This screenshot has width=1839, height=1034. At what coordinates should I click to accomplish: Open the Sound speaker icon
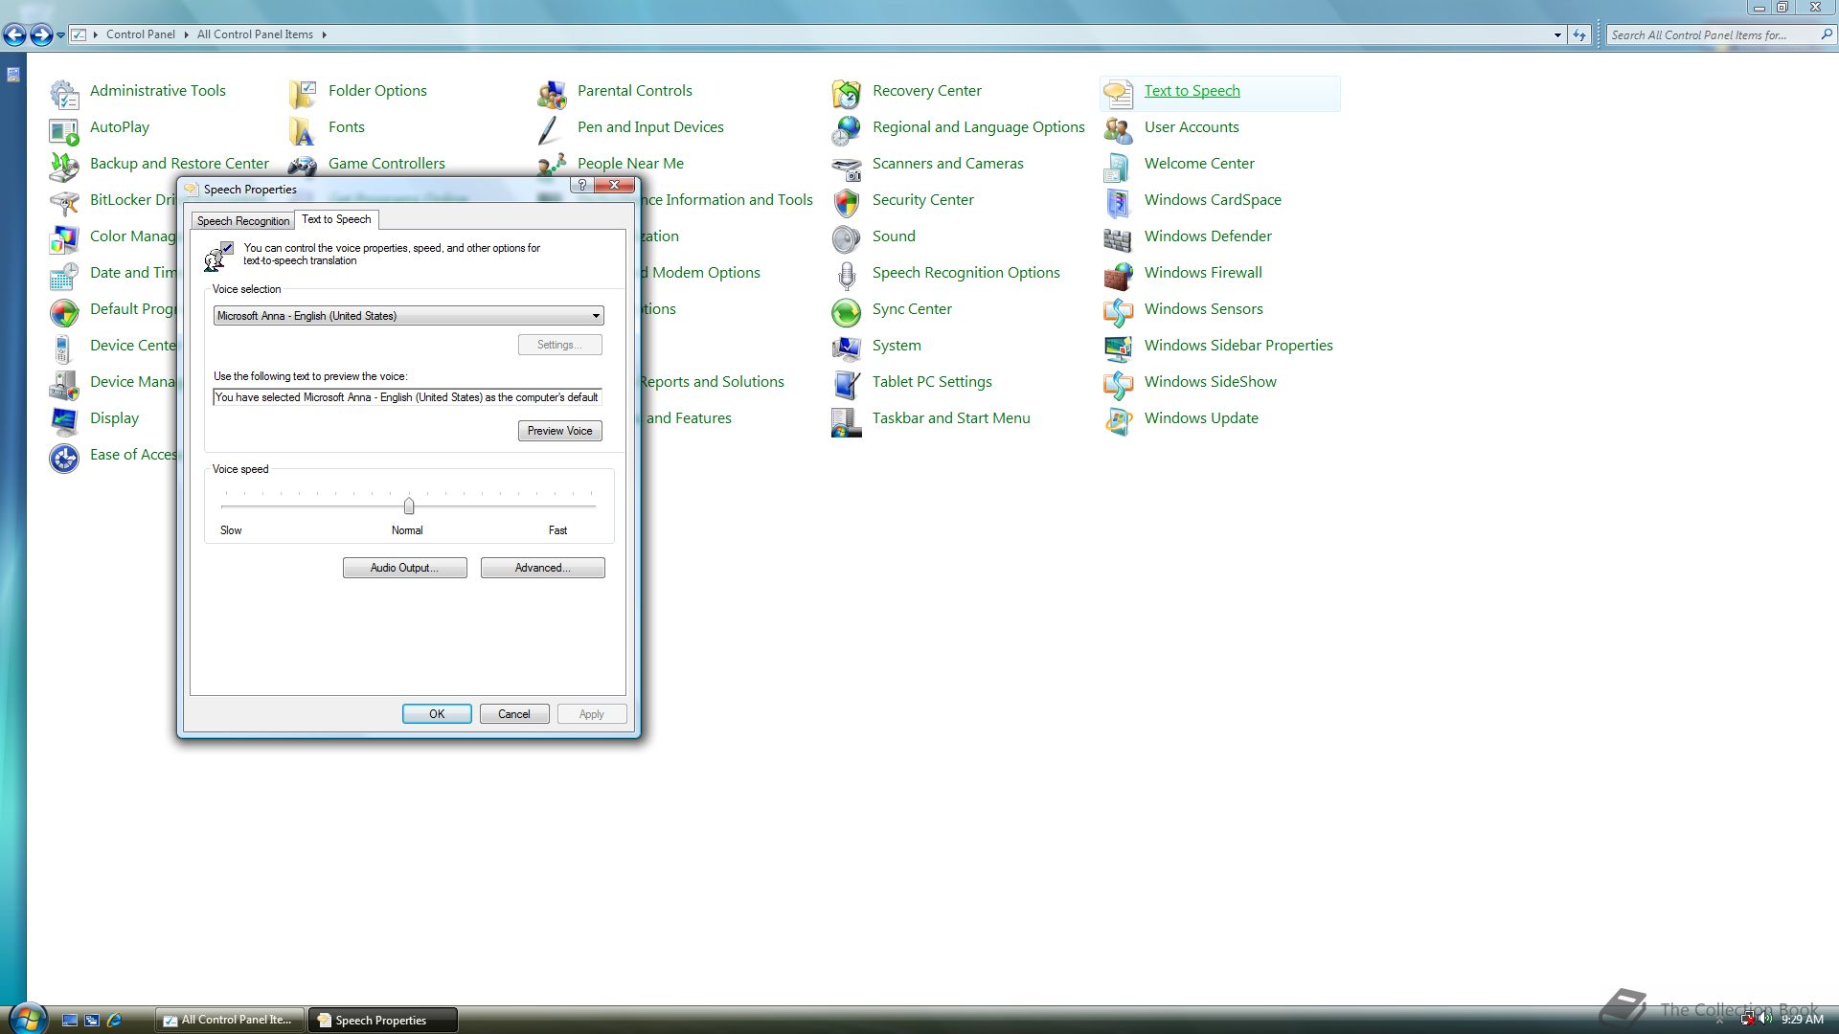[x=847, y=238]
